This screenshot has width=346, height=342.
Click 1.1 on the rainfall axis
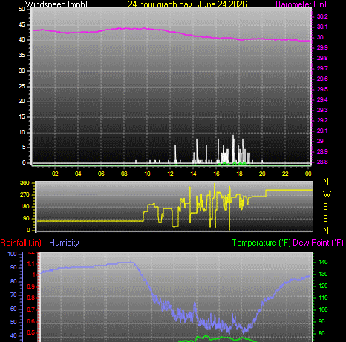[31, 264]
